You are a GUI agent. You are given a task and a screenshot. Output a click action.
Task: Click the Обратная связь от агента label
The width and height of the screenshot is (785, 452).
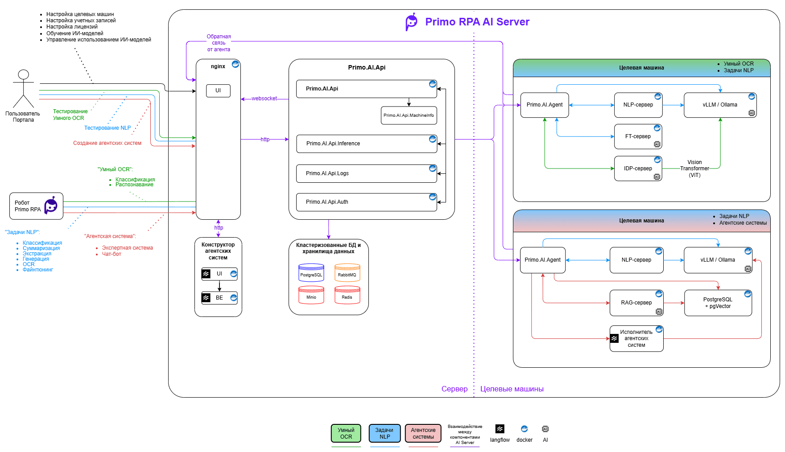[219, 43]
